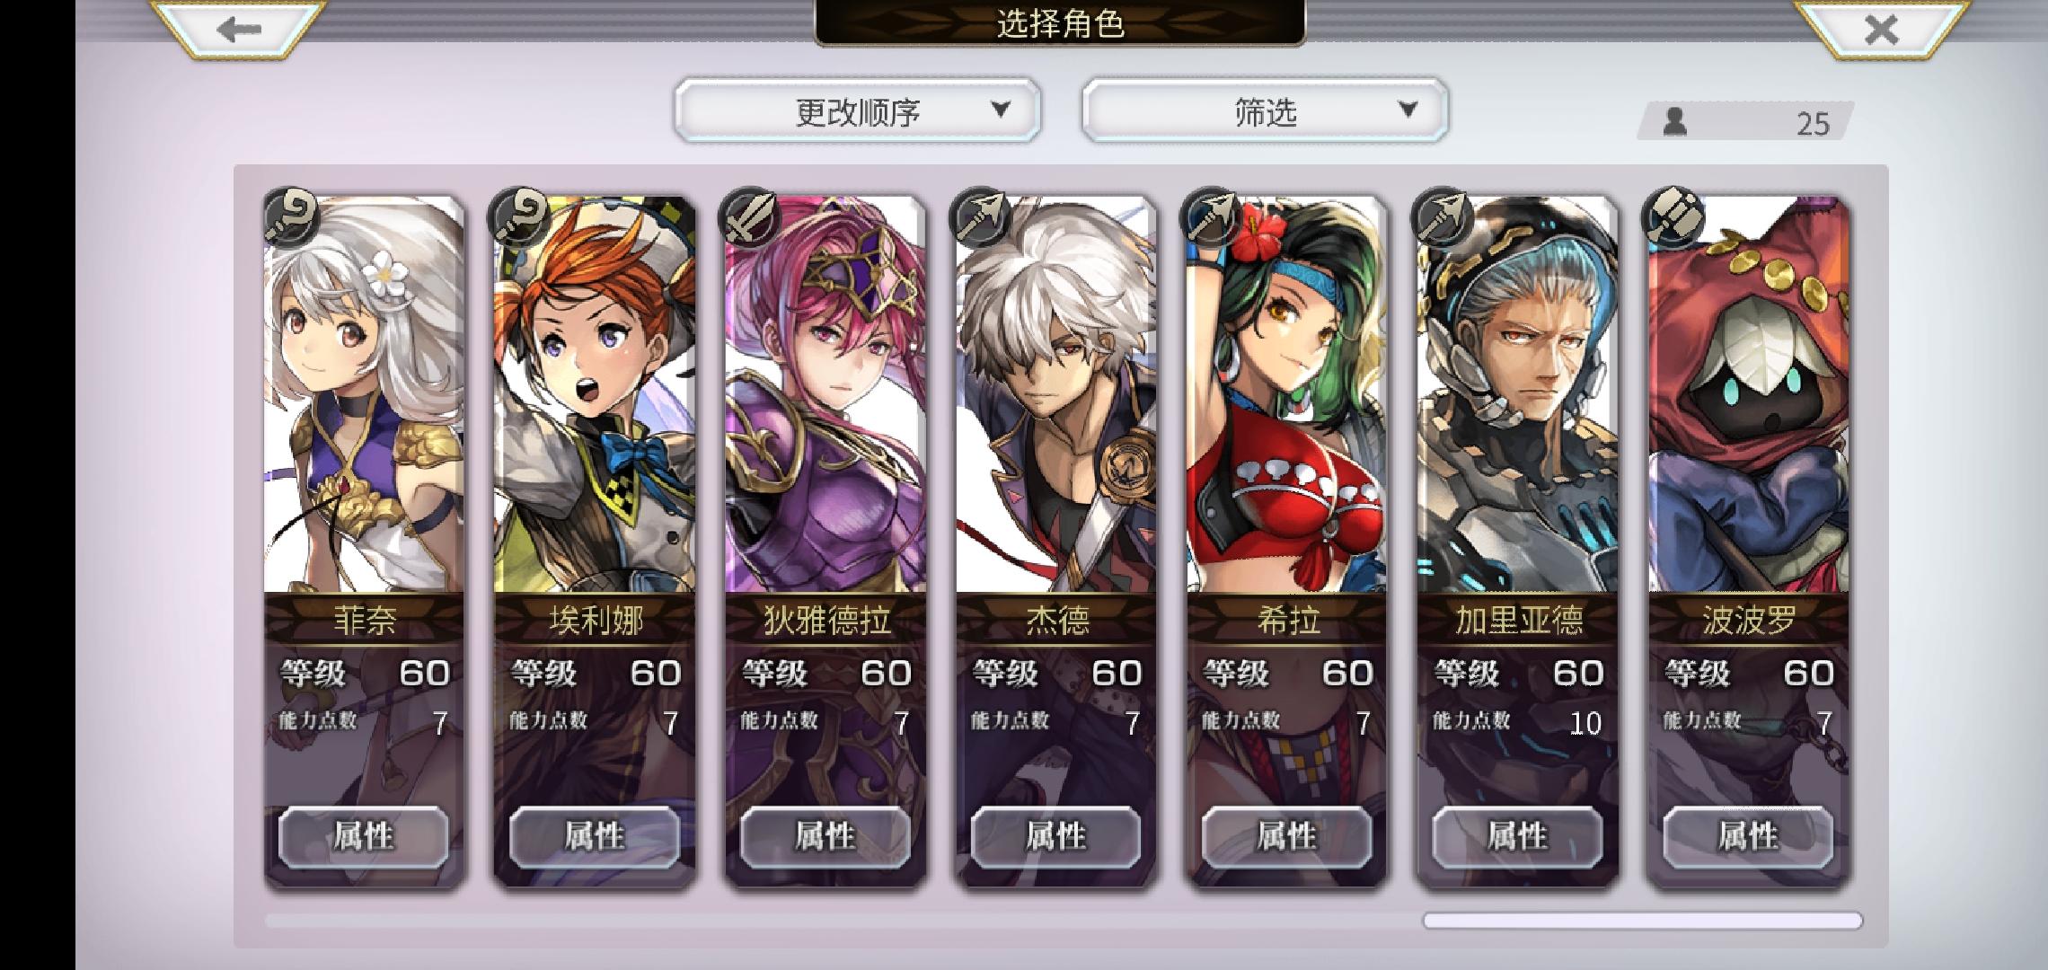Open the 更改顺序 sort dropdown
The width and height of the screenshot is (2048, 970).
click(858, 110)
